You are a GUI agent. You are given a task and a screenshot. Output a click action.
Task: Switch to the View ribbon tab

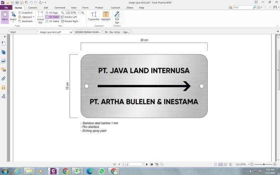(74, 8)
